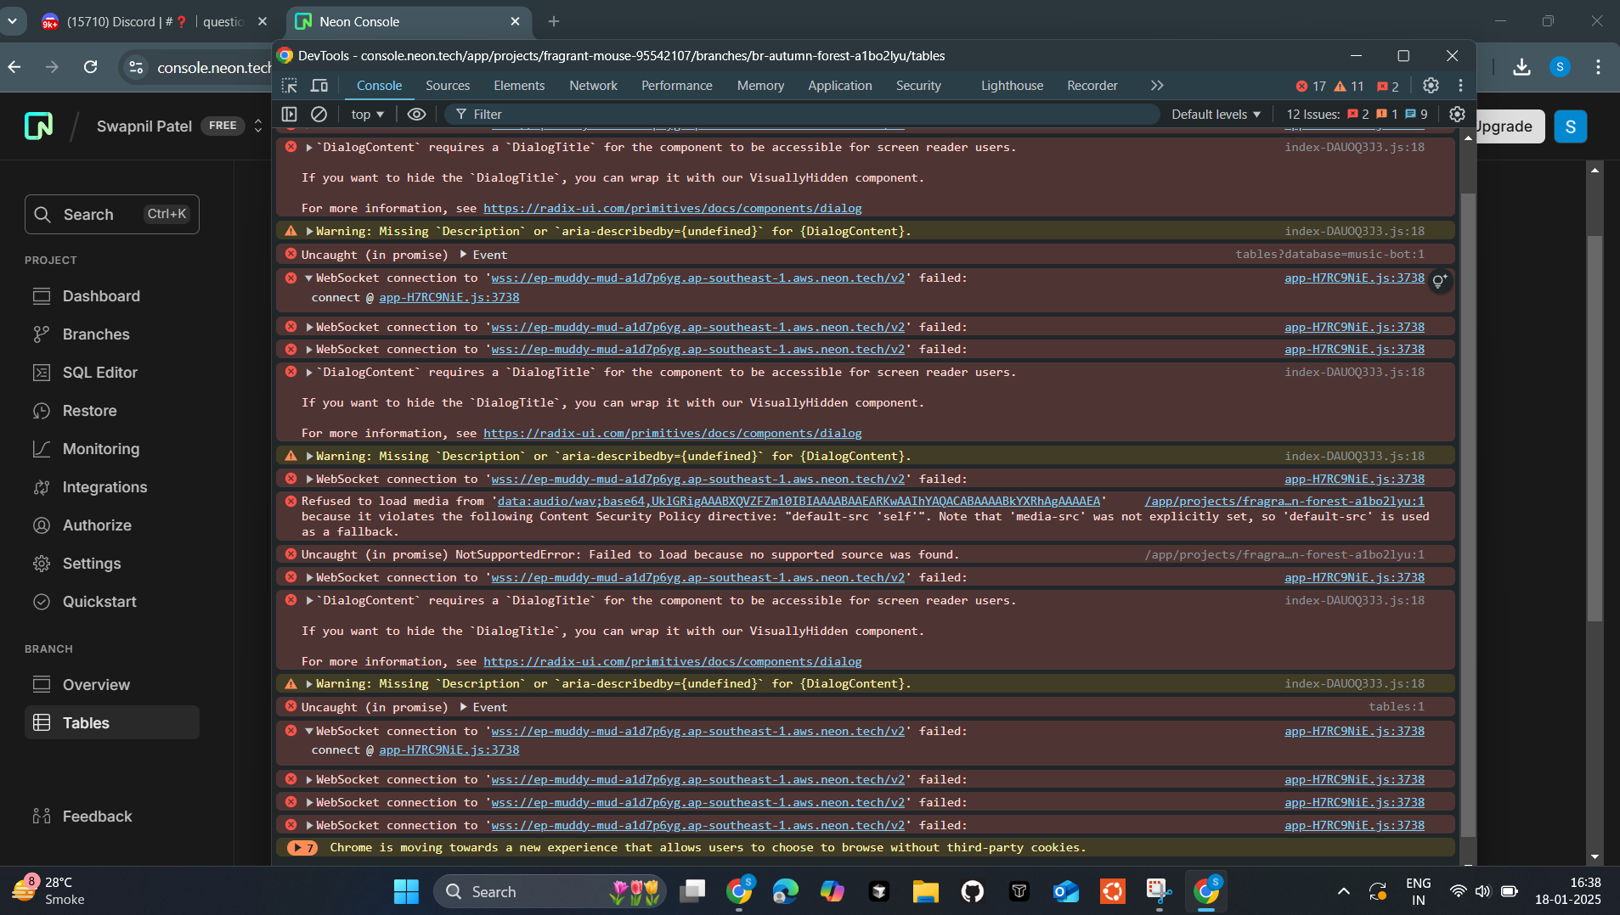Image resolution: width=1620 pixels, height=915 pixels.
Task: Click the AI lightbulb assistance icon
Action: pyautogui.click(x=1439, y=281)
